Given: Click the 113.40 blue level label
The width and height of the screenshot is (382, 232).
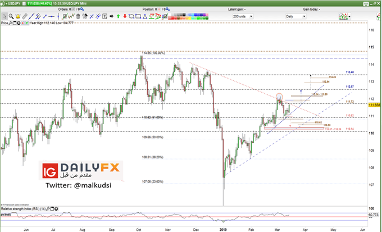Looking at the screenshot, I should coord(349,72).
